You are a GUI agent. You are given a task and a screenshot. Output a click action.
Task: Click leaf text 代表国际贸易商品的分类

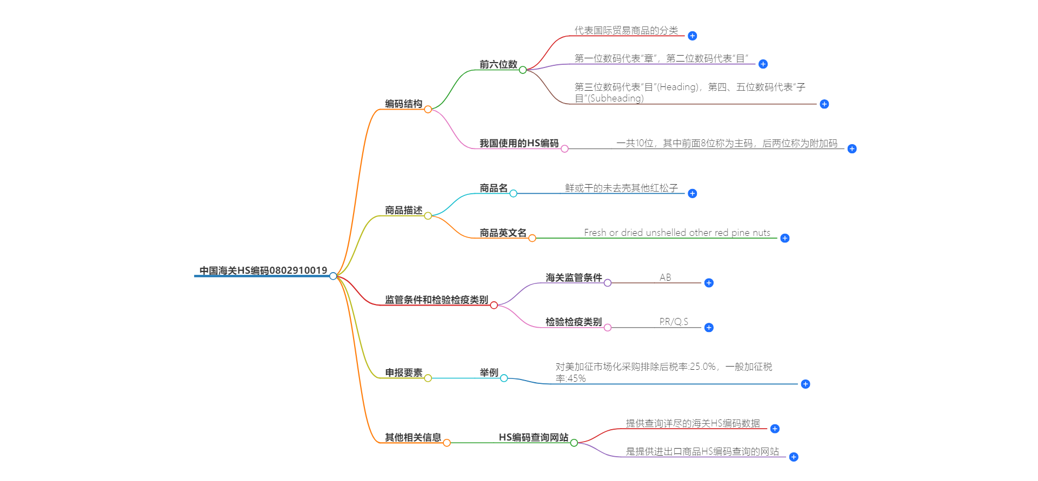[x=626, y=30]
